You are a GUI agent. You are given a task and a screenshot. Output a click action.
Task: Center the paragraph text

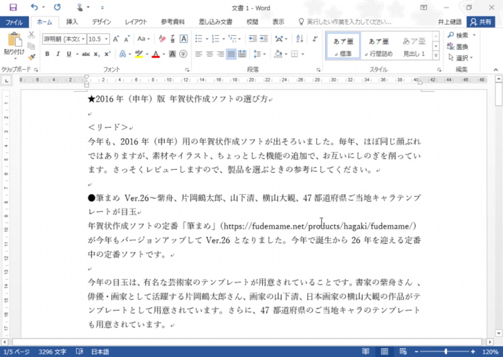click(210, 54)
